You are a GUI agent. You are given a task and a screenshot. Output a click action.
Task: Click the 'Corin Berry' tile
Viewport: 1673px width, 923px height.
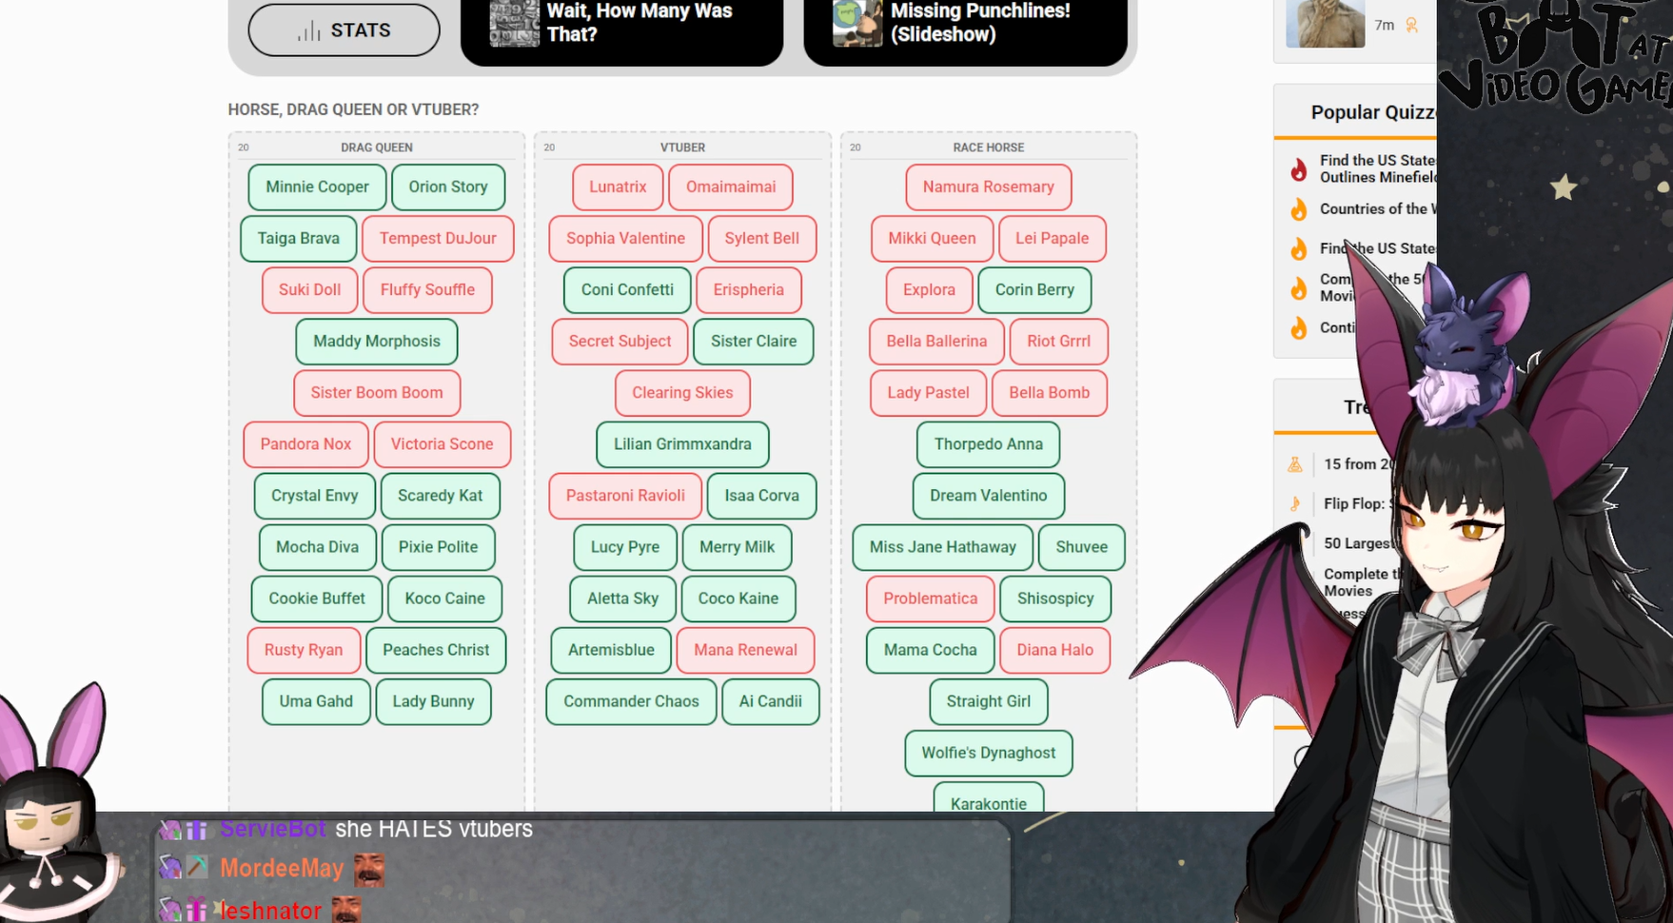point(1034,290)
